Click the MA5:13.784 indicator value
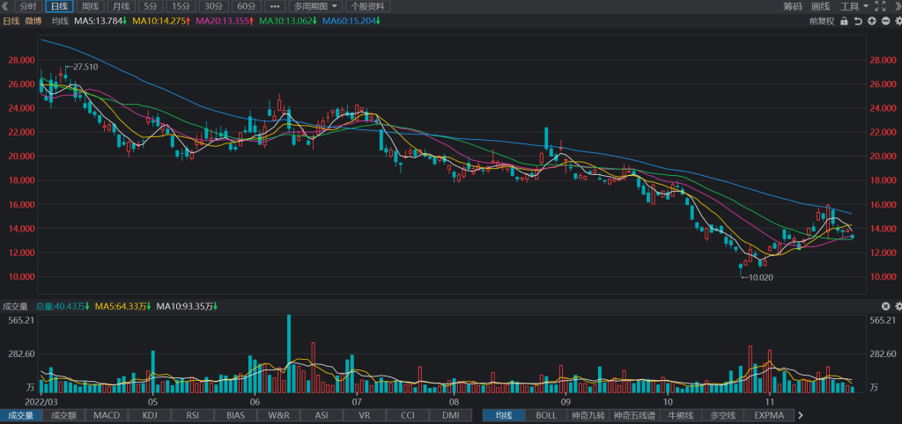The width and height of the screenshot is (902, 424). pos(100,21)
